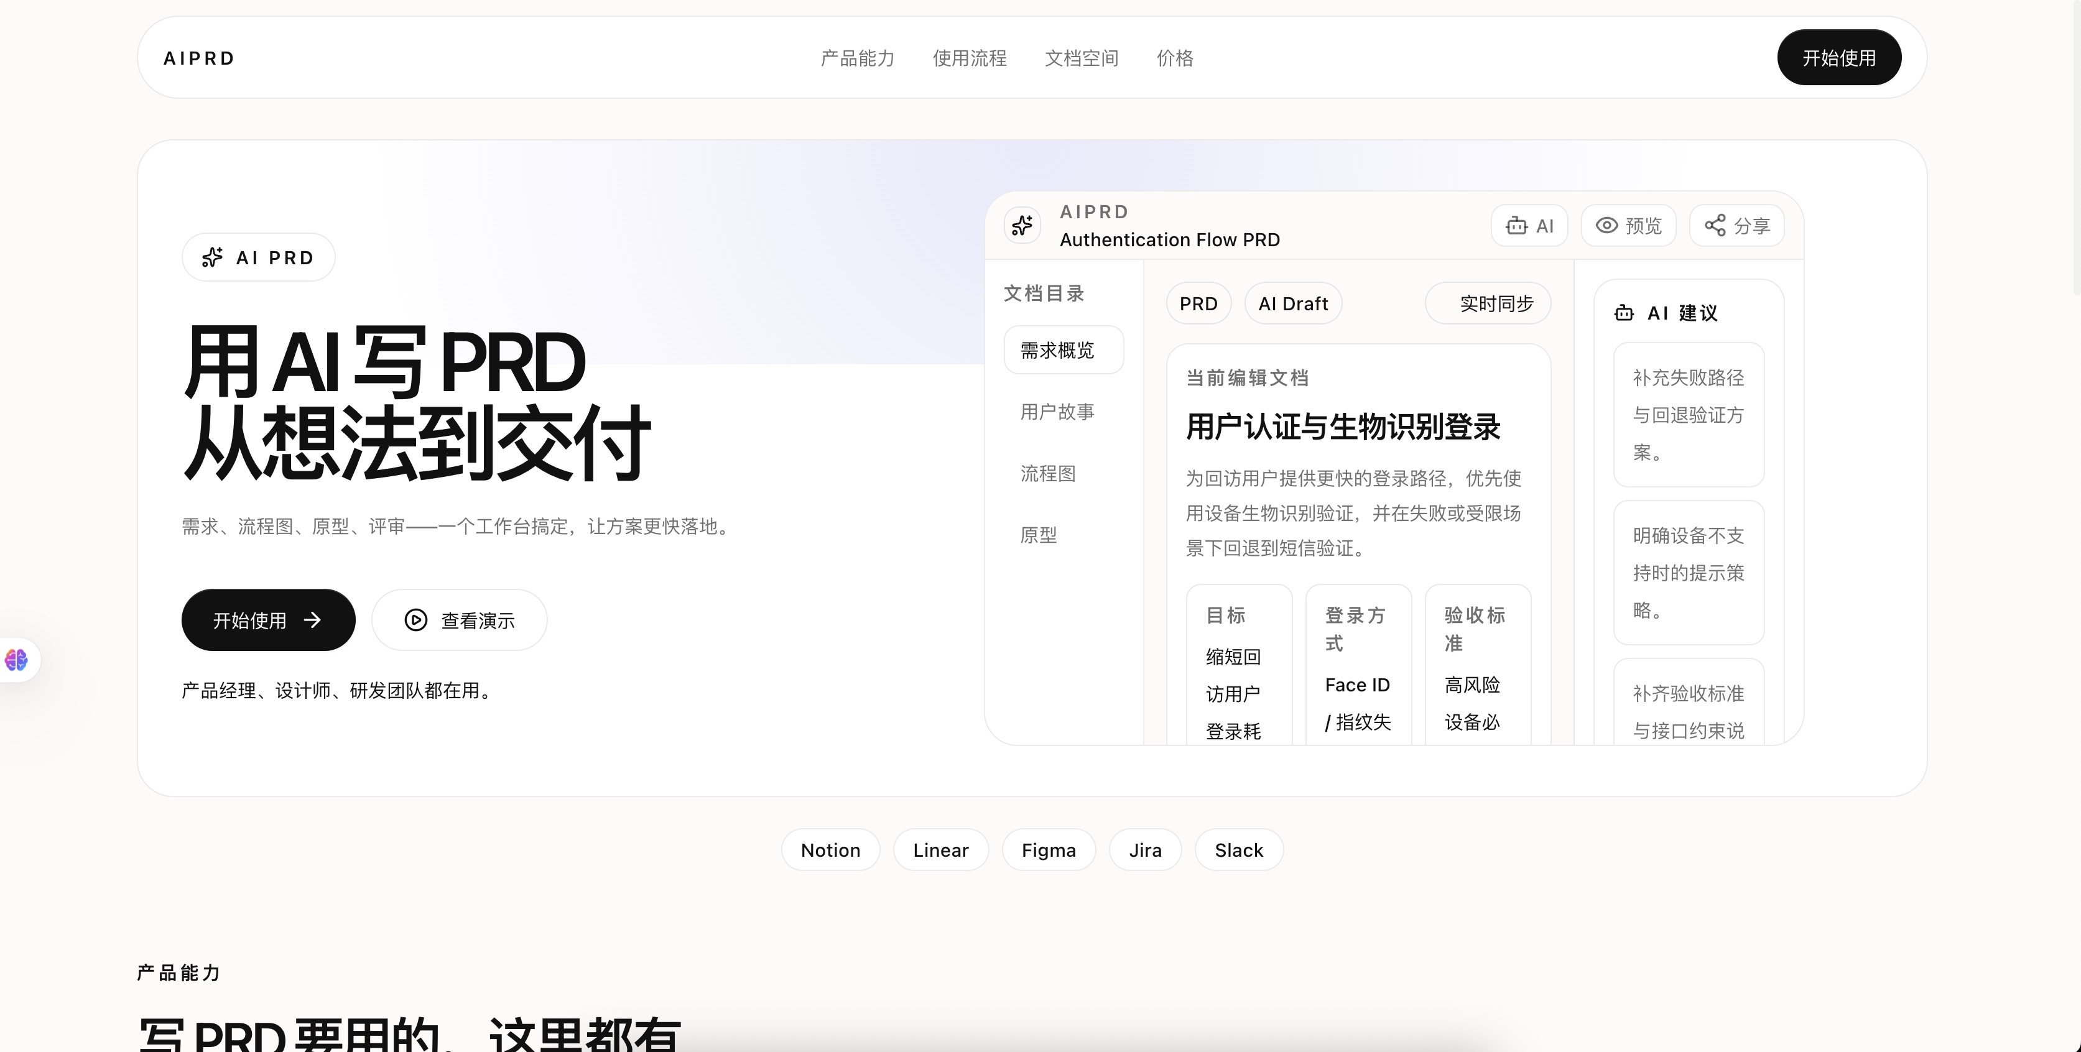Viewport: 2081px width, 1052px height.
Task: Click the 验收标准 card in document
Action: pyautogui.click(x=1478, y=665)
